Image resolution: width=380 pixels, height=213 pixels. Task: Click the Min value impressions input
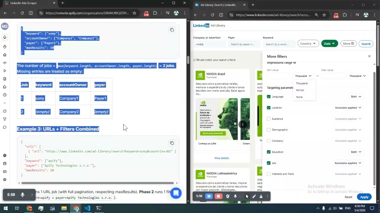click(x=279, y=76)
